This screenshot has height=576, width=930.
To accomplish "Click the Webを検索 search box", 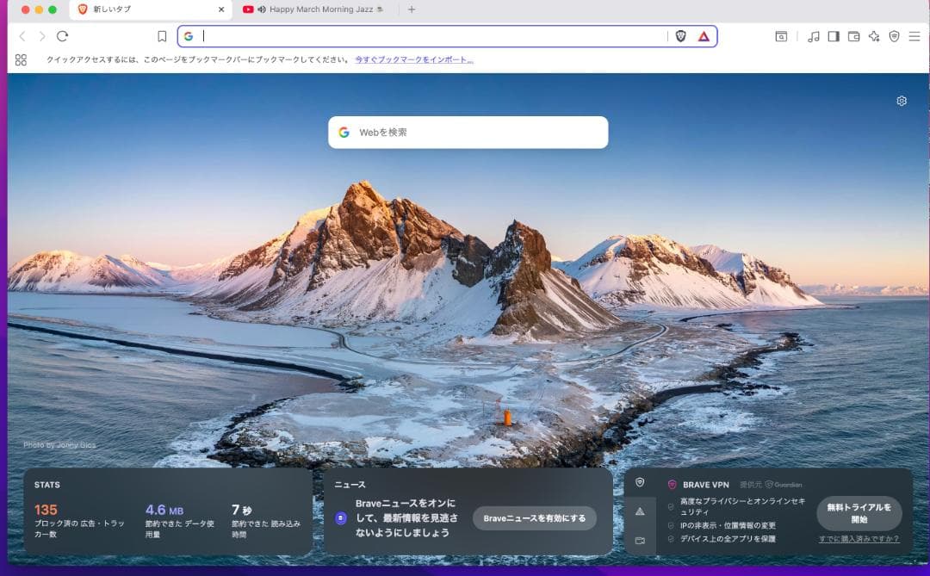I will (x=468, y=133).
